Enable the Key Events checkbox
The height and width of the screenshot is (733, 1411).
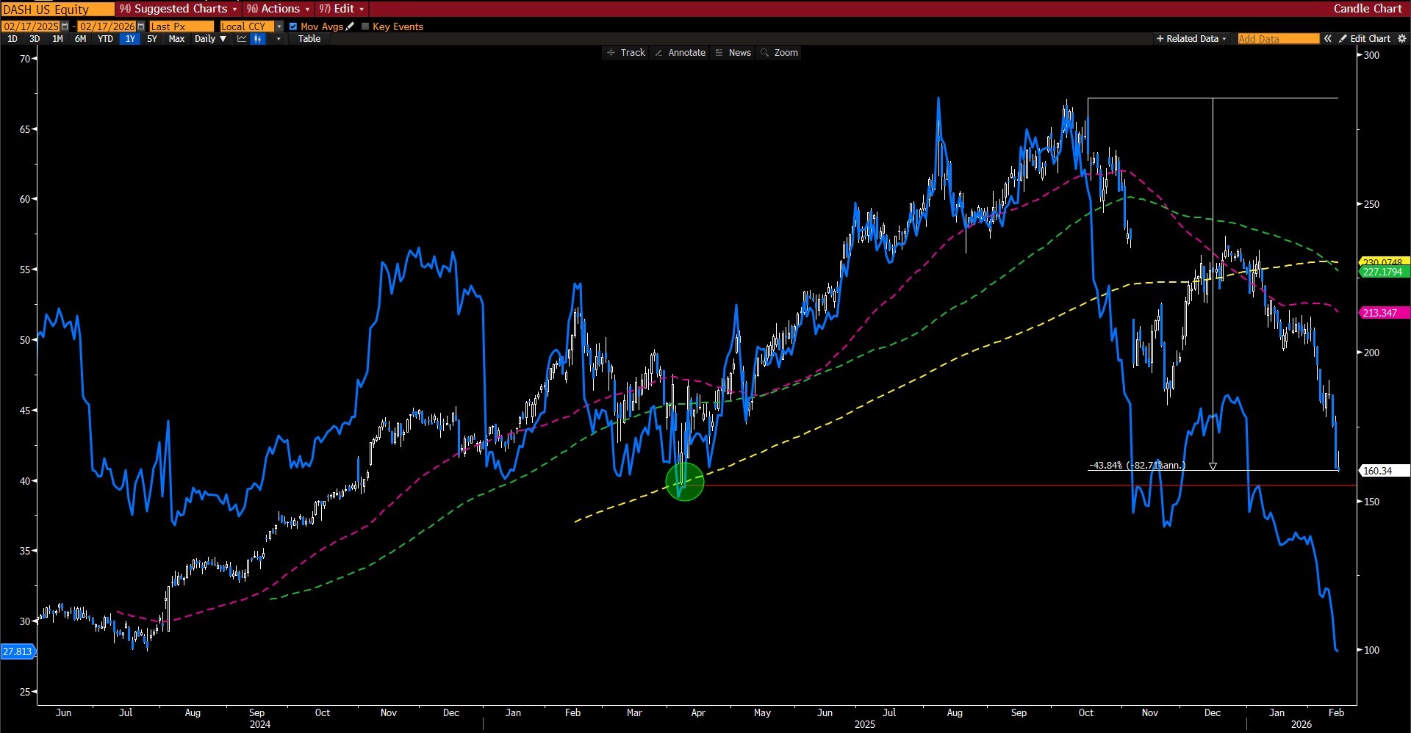[x=365, y=26]
